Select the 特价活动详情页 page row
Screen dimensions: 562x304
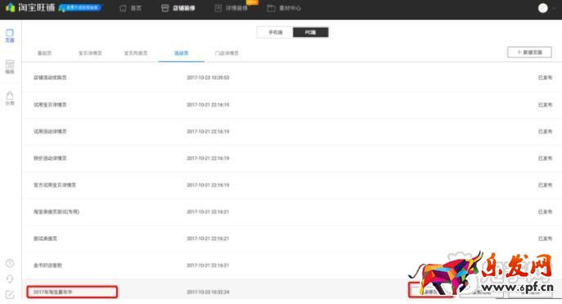[x=291, y=158]
